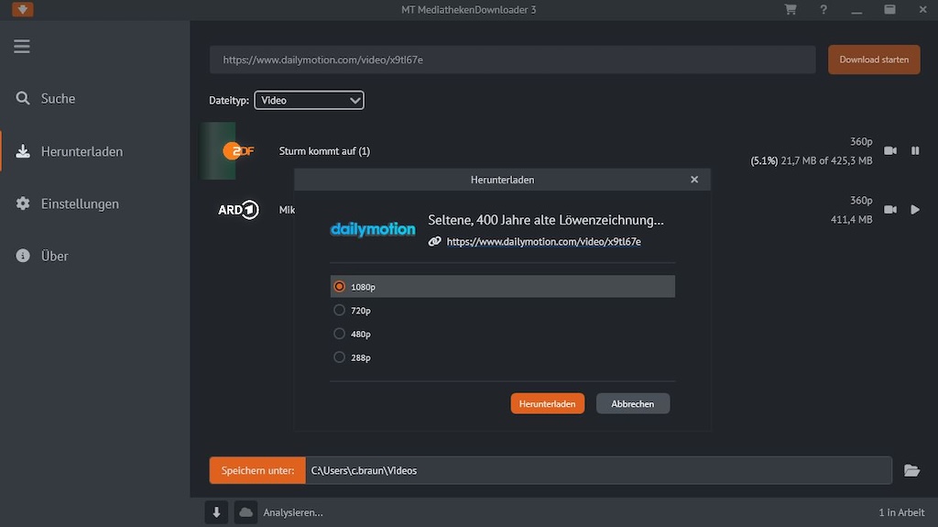
Task: Click the URL input field at top
Action: 512,60
